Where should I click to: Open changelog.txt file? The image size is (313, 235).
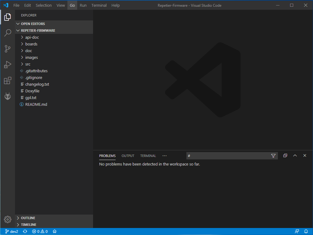[x=54, y=84]
